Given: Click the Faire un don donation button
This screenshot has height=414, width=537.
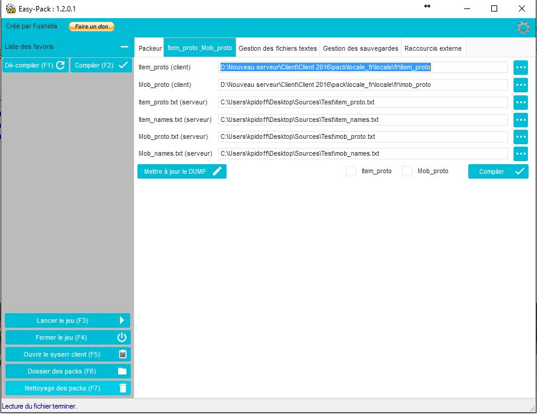Looking at the screenshot, I should click(92, 27).
